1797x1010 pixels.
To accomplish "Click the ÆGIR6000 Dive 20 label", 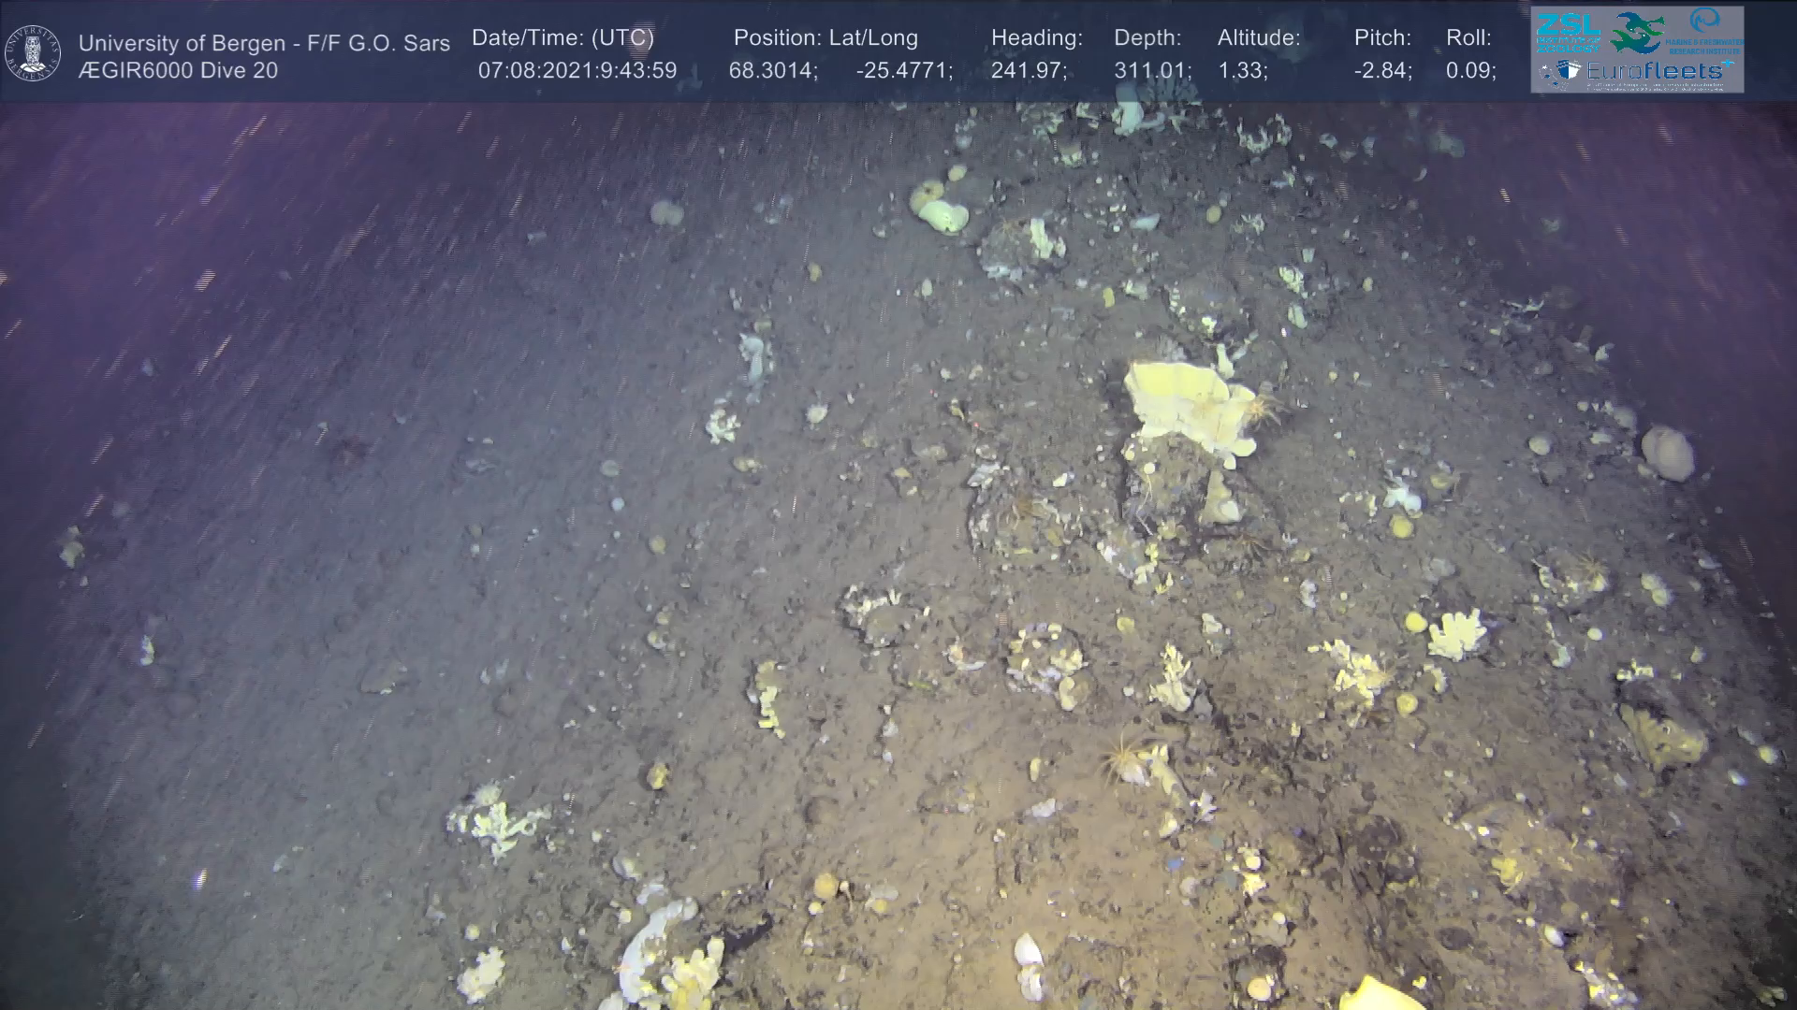I will [178, 71].
